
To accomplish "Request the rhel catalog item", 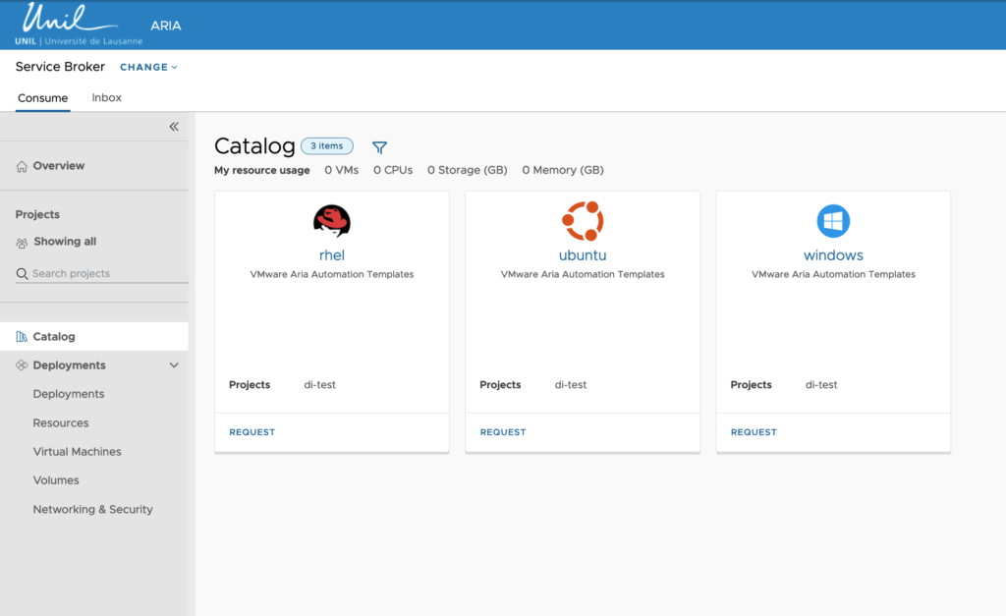I will click(x=252, y=432).
